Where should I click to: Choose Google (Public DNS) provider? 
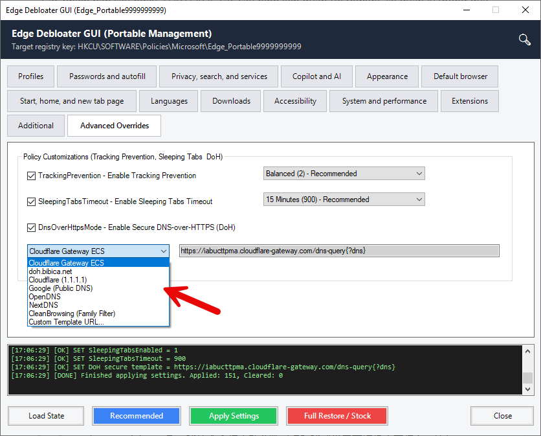pos(98,288)
